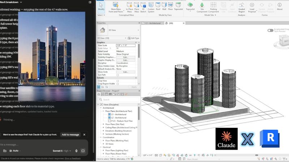Click the Add to message button
Screen dimensions: 289x162
coord(70,135)
